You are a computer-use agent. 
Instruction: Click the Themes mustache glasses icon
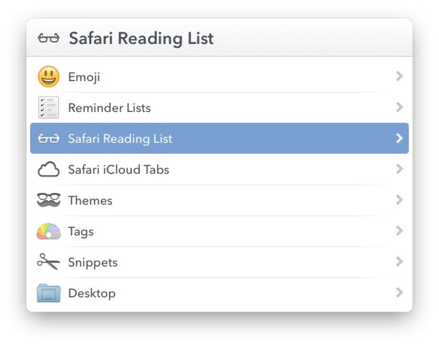tap(49, 200)
